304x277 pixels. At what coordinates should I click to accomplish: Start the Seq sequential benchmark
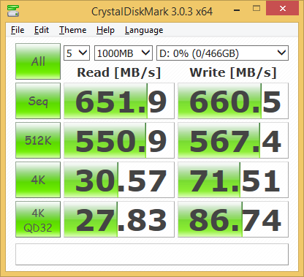[x=38, y=101]
